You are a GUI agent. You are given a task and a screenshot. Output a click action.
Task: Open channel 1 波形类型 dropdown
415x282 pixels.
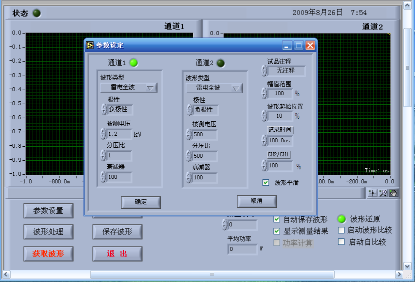pyautogui.click(x=129, y=88)
